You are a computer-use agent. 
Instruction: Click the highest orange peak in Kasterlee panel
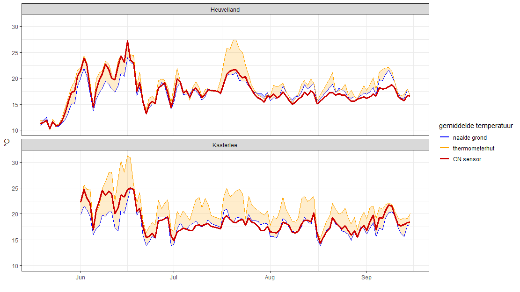[x=128, y=156]
